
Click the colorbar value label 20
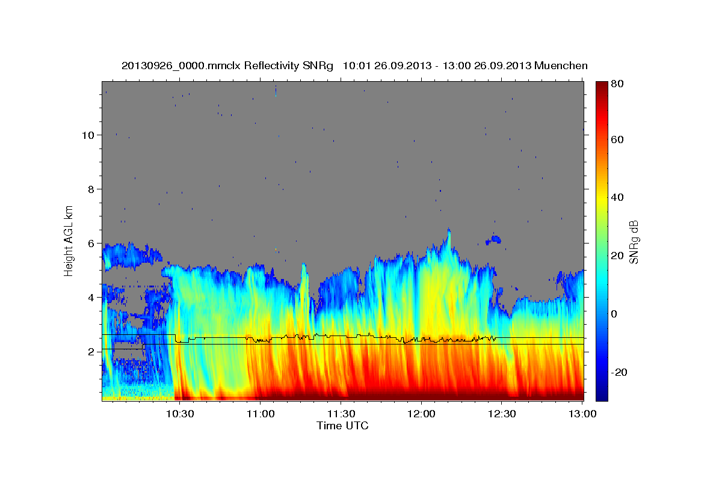(x=618, y=256)
